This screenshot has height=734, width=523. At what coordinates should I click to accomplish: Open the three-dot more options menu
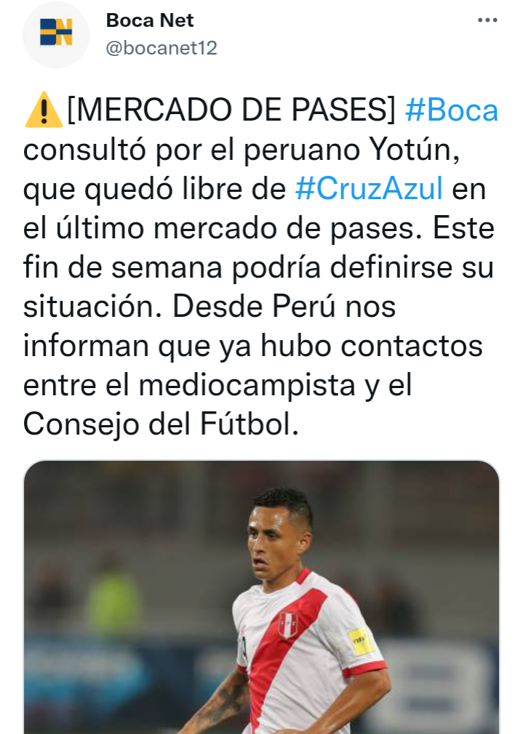coord(487,20)
